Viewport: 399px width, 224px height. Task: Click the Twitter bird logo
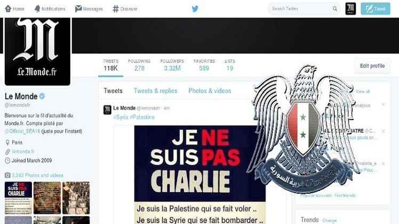[x=195, y=9]
